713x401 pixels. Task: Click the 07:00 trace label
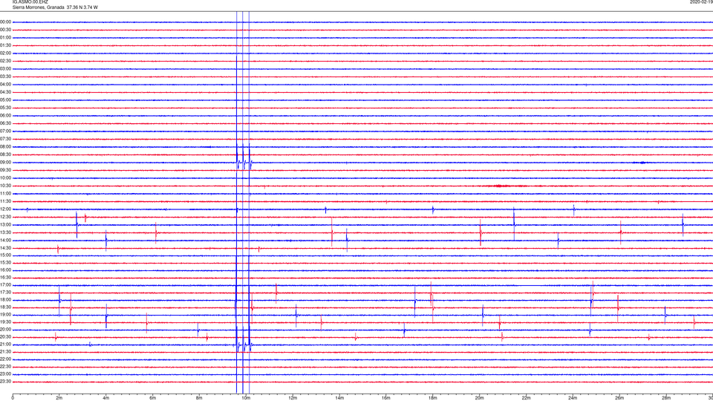5,131
